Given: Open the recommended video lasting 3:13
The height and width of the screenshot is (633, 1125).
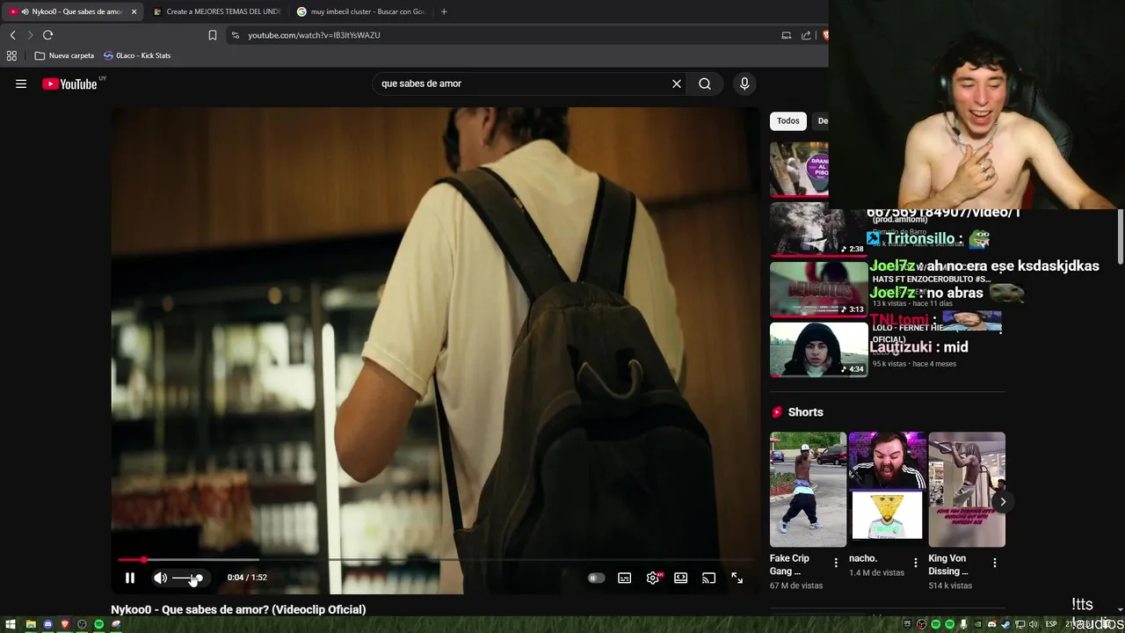Looking at the screenshot, I should (x=818, y=289).
